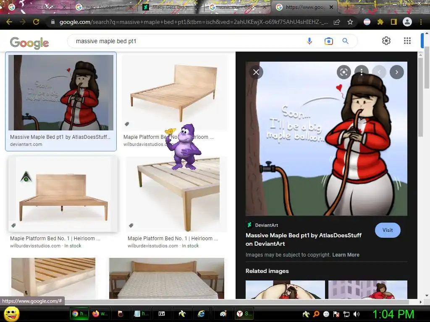The height and width of the screenshot is (322, 430).
Task: Go to the Google logo homepage
Action: click(29, 43)
